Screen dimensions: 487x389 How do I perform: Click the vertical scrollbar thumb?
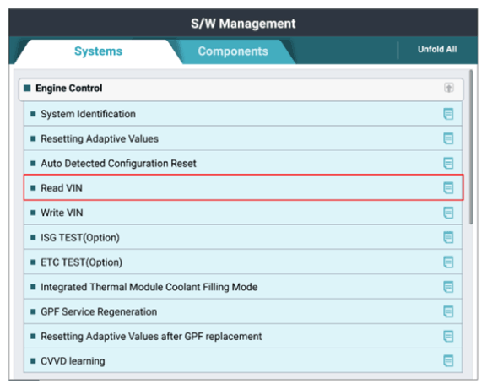(x=471, y=147)
